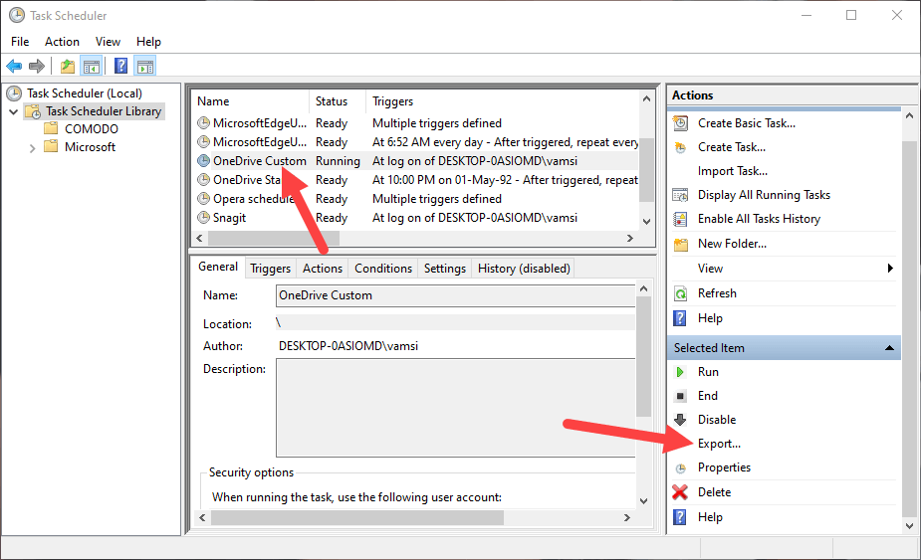921x560 pixels.
Task: Click the Task Scheduler title bar icon
Action: pyautogui.click(x=17, y=15)
